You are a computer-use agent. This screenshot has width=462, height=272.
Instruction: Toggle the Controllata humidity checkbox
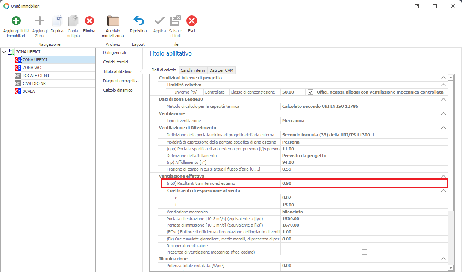tap(311, 92)
